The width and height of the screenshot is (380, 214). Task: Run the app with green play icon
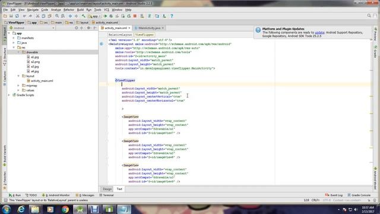(106, 16)
